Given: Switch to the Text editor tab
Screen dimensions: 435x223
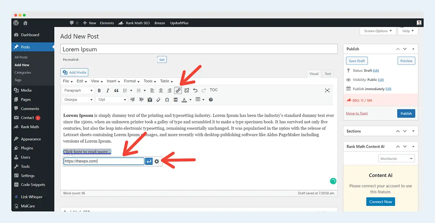Looking at the screenshot, I should pos(328,74).
